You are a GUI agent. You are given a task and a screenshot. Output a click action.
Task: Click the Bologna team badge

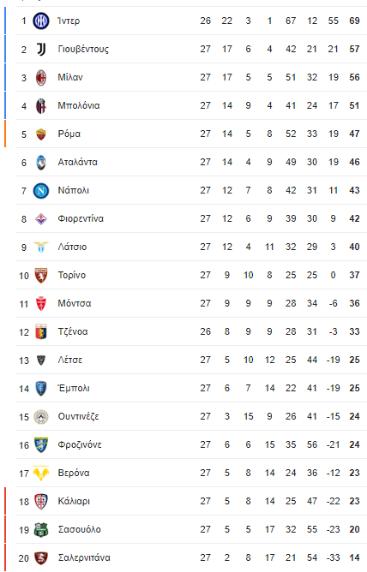41,106
